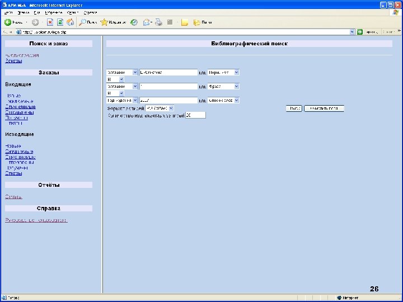403x302 pixels.
Task: Click the green Go arrow button
Action: [x=360, y=32]
